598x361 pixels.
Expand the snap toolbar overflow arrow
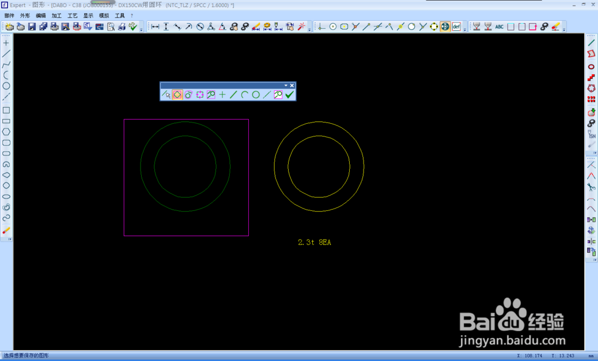tap(465, 29)
